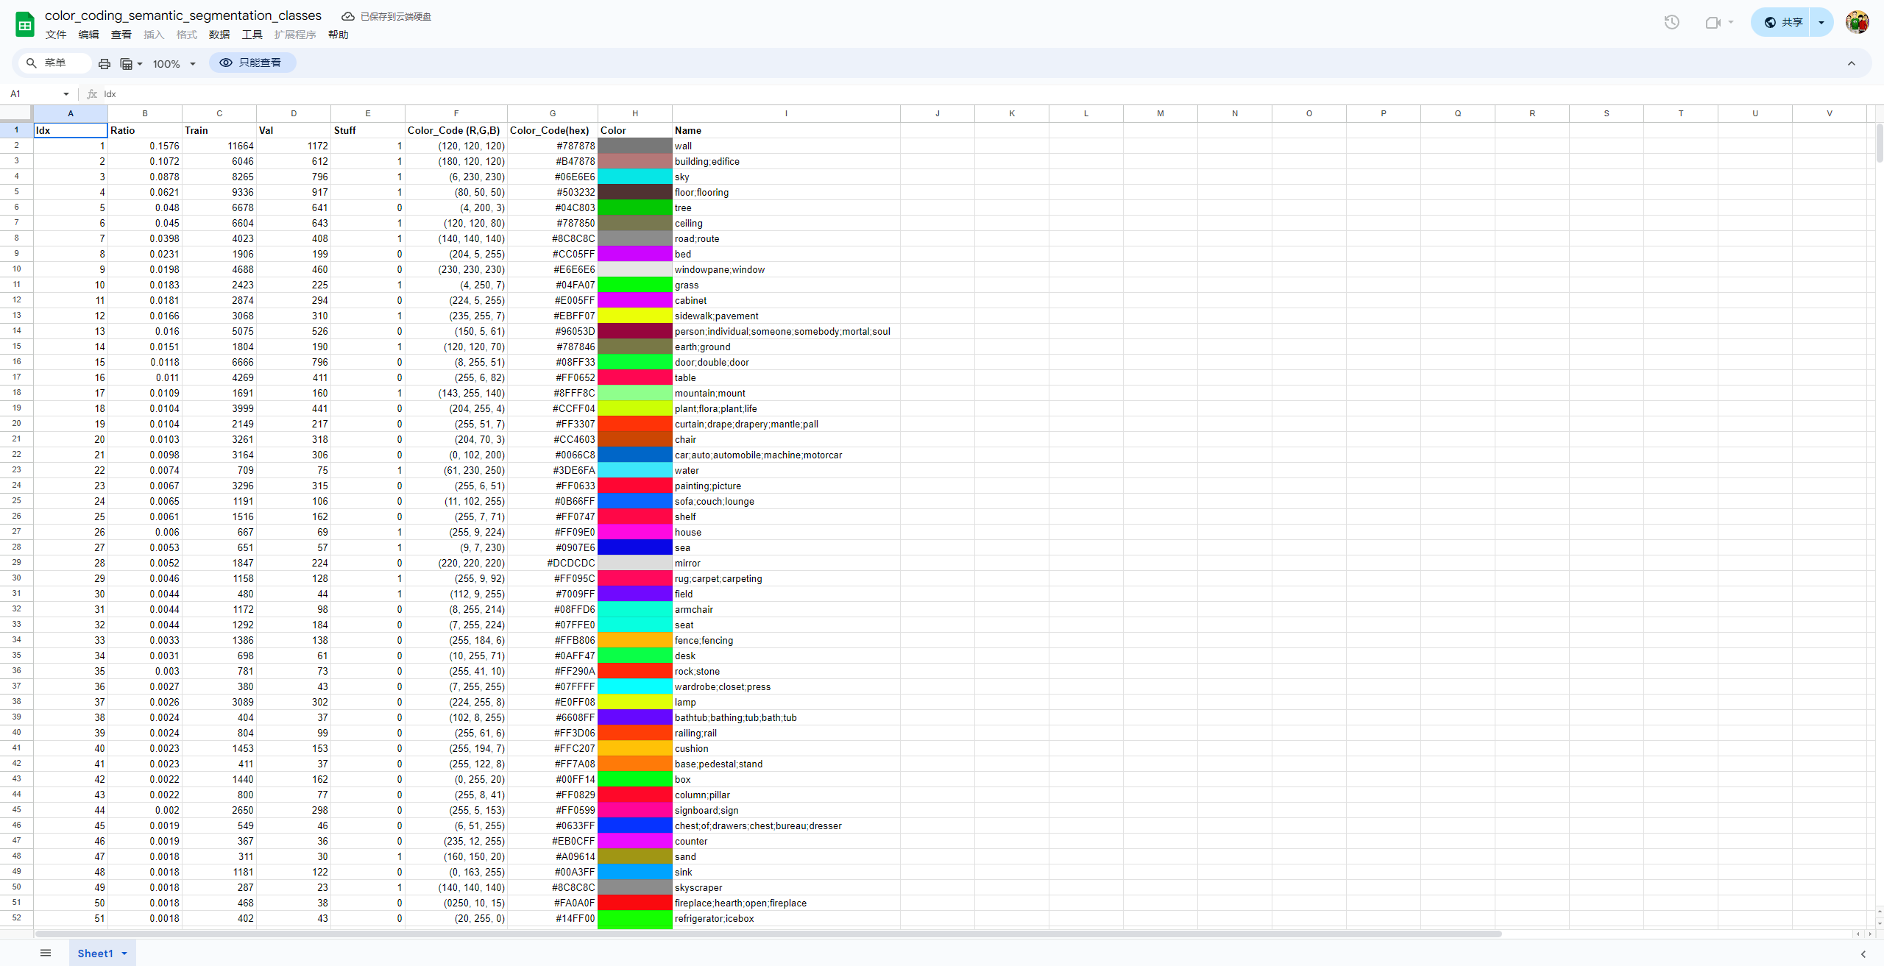Select cell with #FF3307
The width and height of the screenshot is (1884, 966).
[x=553, y=424]
